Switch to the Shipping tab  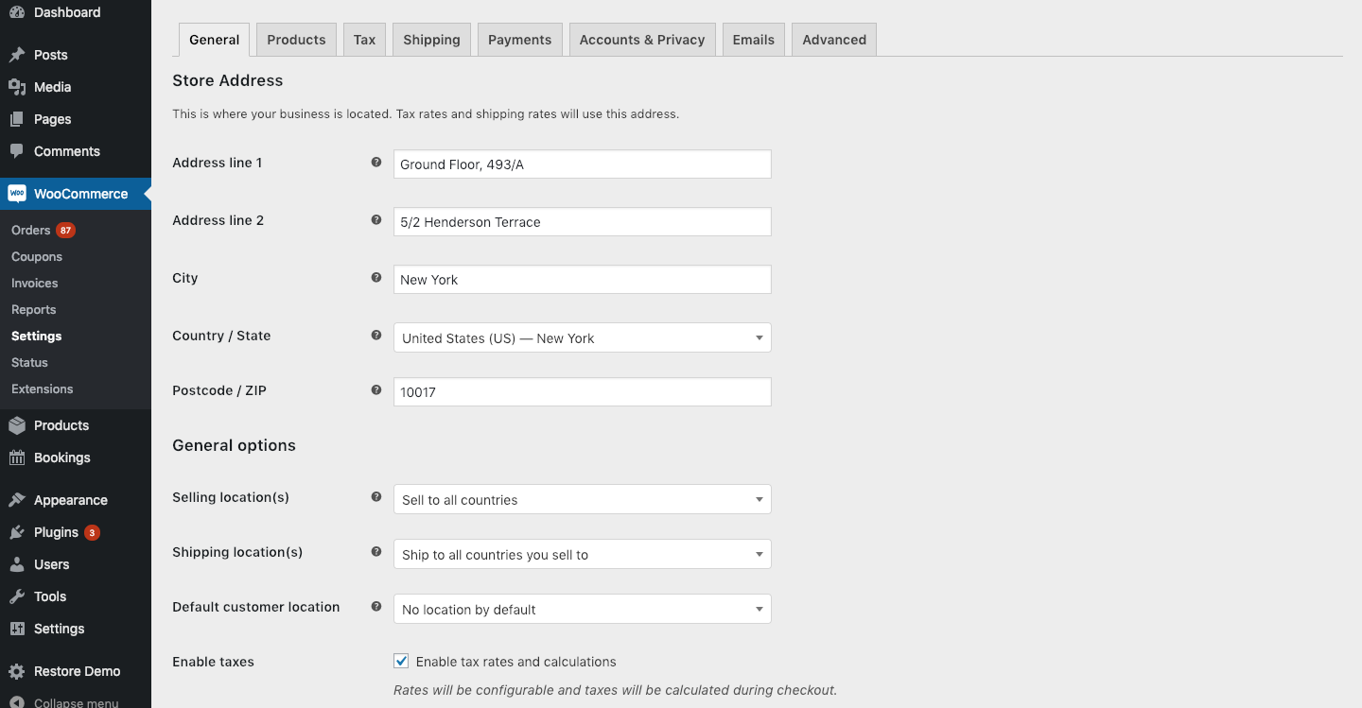tap(431, 40)
